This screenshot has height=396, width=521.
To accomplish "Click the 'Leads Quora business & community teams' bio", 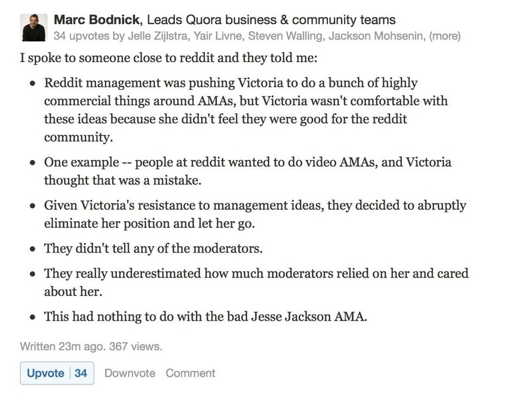I will pyautogui.click(x=271, y=20).
